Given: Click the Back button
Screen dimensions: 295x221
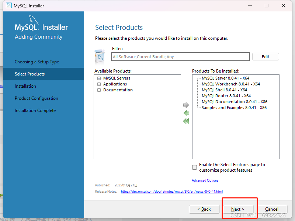Looking at the screenshot, I should [x=204, y=209].
